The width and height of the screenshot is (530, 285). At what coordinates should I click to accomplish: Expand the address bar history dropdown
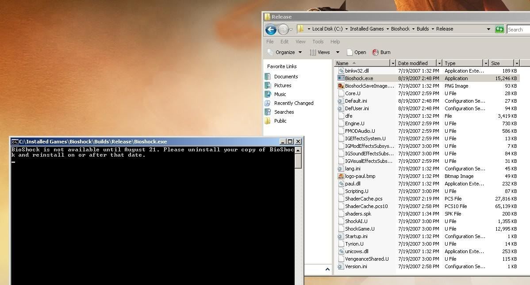tap(488, 29)
